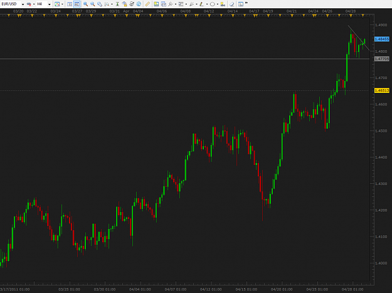Click the gray 1.47705 line price label
The width and height of the screenshot is (392, 293).
382,59
